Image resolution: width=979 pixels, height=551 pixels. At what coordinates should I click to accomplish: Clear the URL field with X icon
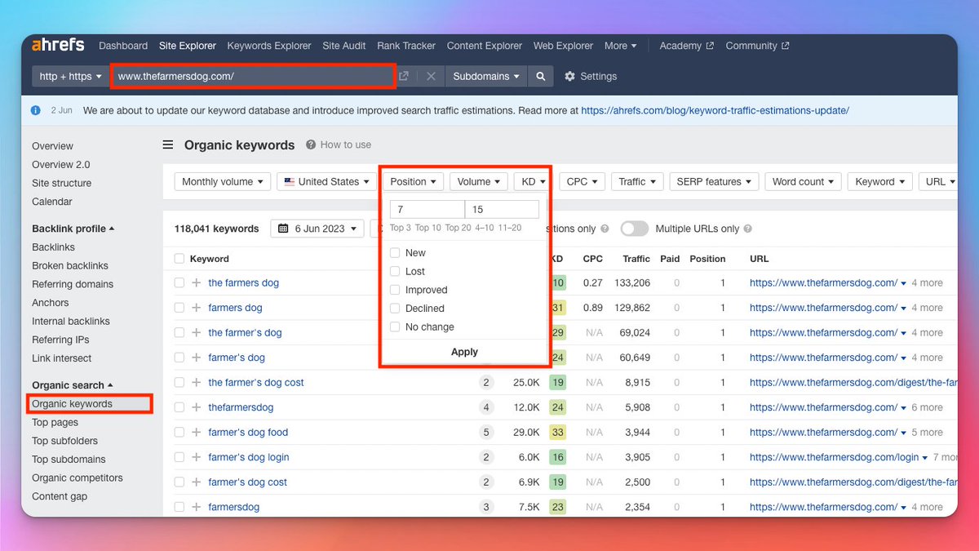click(x=431, y=76)
